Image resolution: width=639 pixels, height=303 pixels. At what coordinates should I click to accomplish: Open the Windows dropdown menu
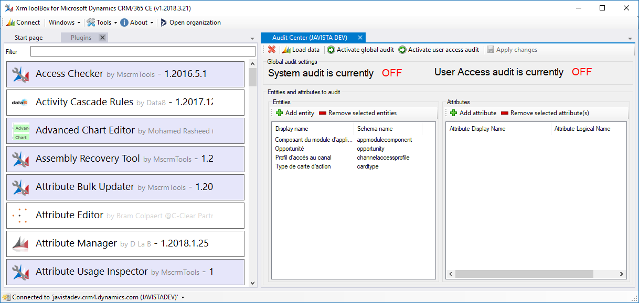65,23
